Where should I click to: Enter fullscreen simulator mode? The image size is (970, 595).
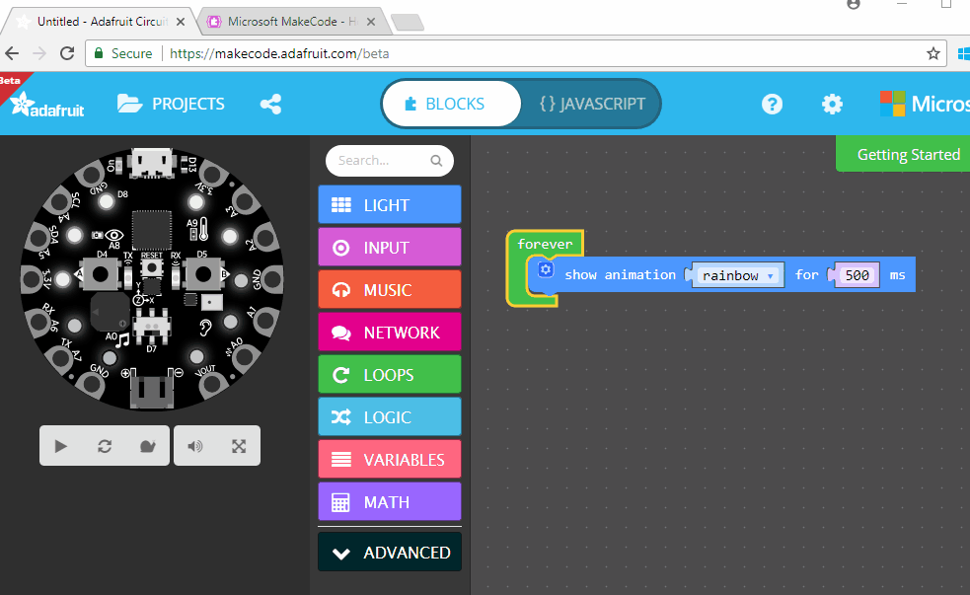[238, 445]
